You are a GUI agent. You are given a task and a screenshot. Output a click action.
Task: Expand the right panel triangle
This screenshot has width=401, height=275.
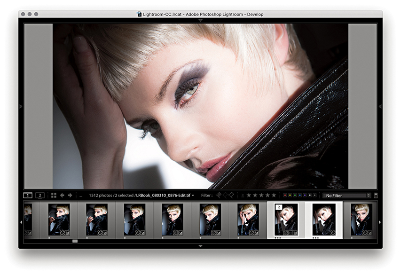(380, 106)
